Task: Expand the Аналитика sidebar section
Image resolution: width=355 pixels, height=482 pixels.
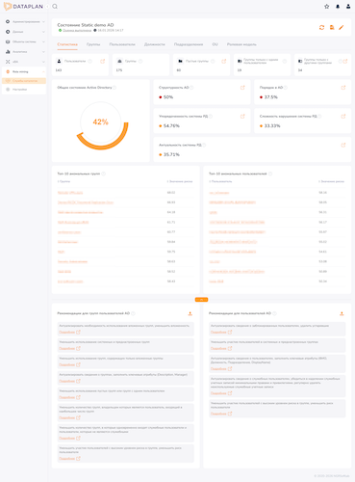Action: click(x=24, y=52)
